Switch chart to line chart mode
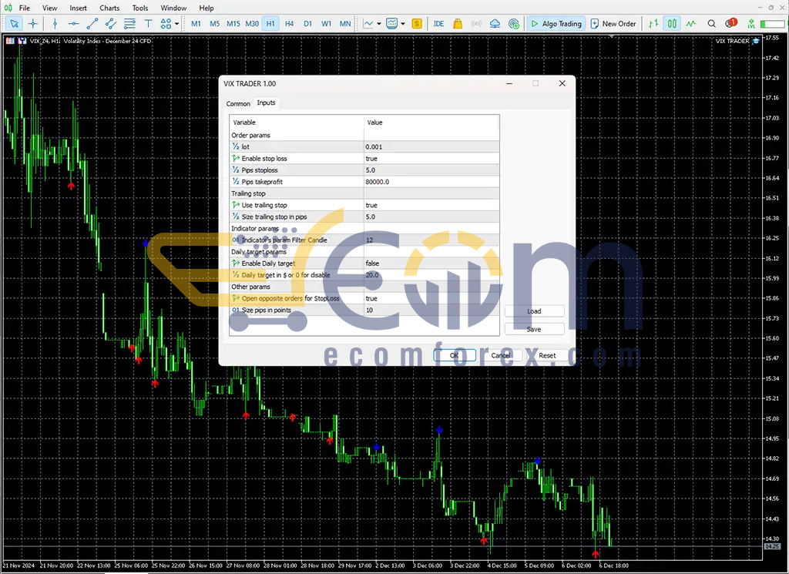The width and height of the screenshot is (789, 574). click(691, 24)
